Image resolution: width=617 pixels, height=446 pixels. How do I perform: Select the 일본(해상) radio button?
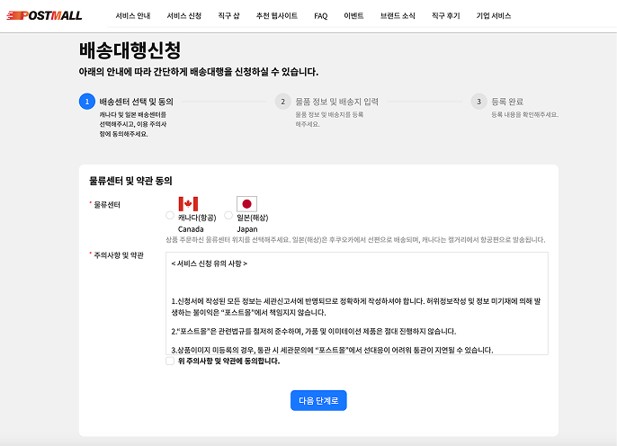[x=228, y=216]
